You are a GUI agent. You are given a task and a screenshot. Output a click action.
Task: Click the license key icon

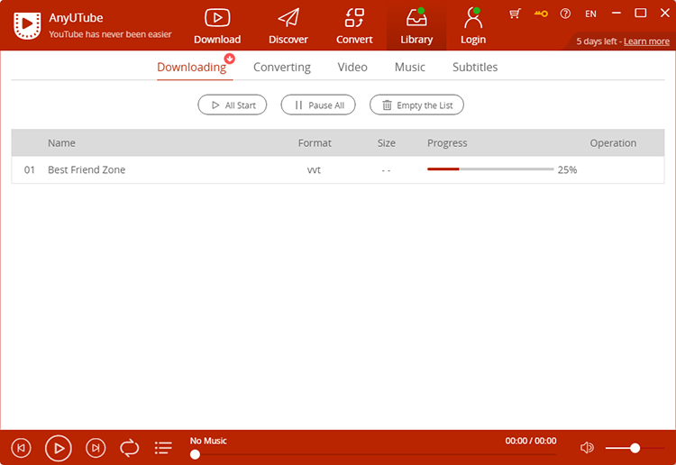[x=541, y=14]
